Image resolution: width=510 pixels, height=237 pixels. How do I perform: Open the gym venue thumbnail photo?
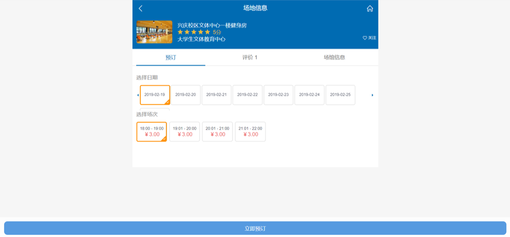[154, 32]
